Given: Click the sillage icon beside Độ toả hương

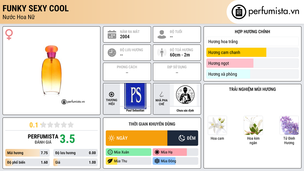Looking at the screenshot, I should point(162,53).
